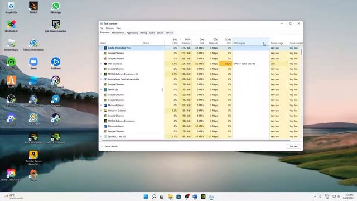Expand the Windows Explorer process group
The image size is (357, 201).
101,111
